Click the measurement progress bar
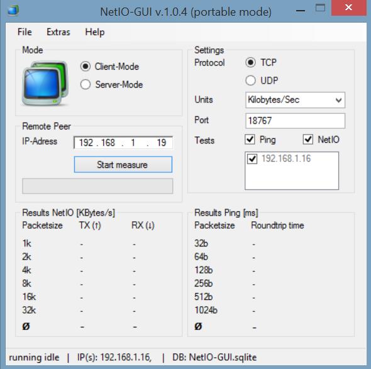The width and height of the screenshot is (371, 369). pos(97,186)
